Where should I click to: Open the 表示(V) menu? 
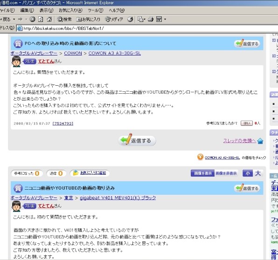46,10
